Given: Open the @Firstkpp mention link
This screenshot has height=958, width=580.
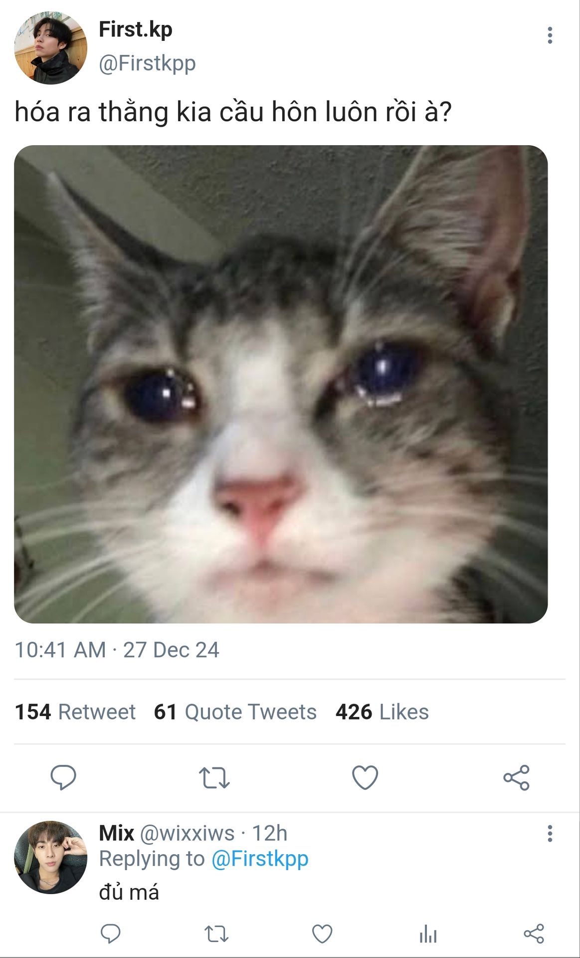Looking at the screenshot, I should coord(260,859).
